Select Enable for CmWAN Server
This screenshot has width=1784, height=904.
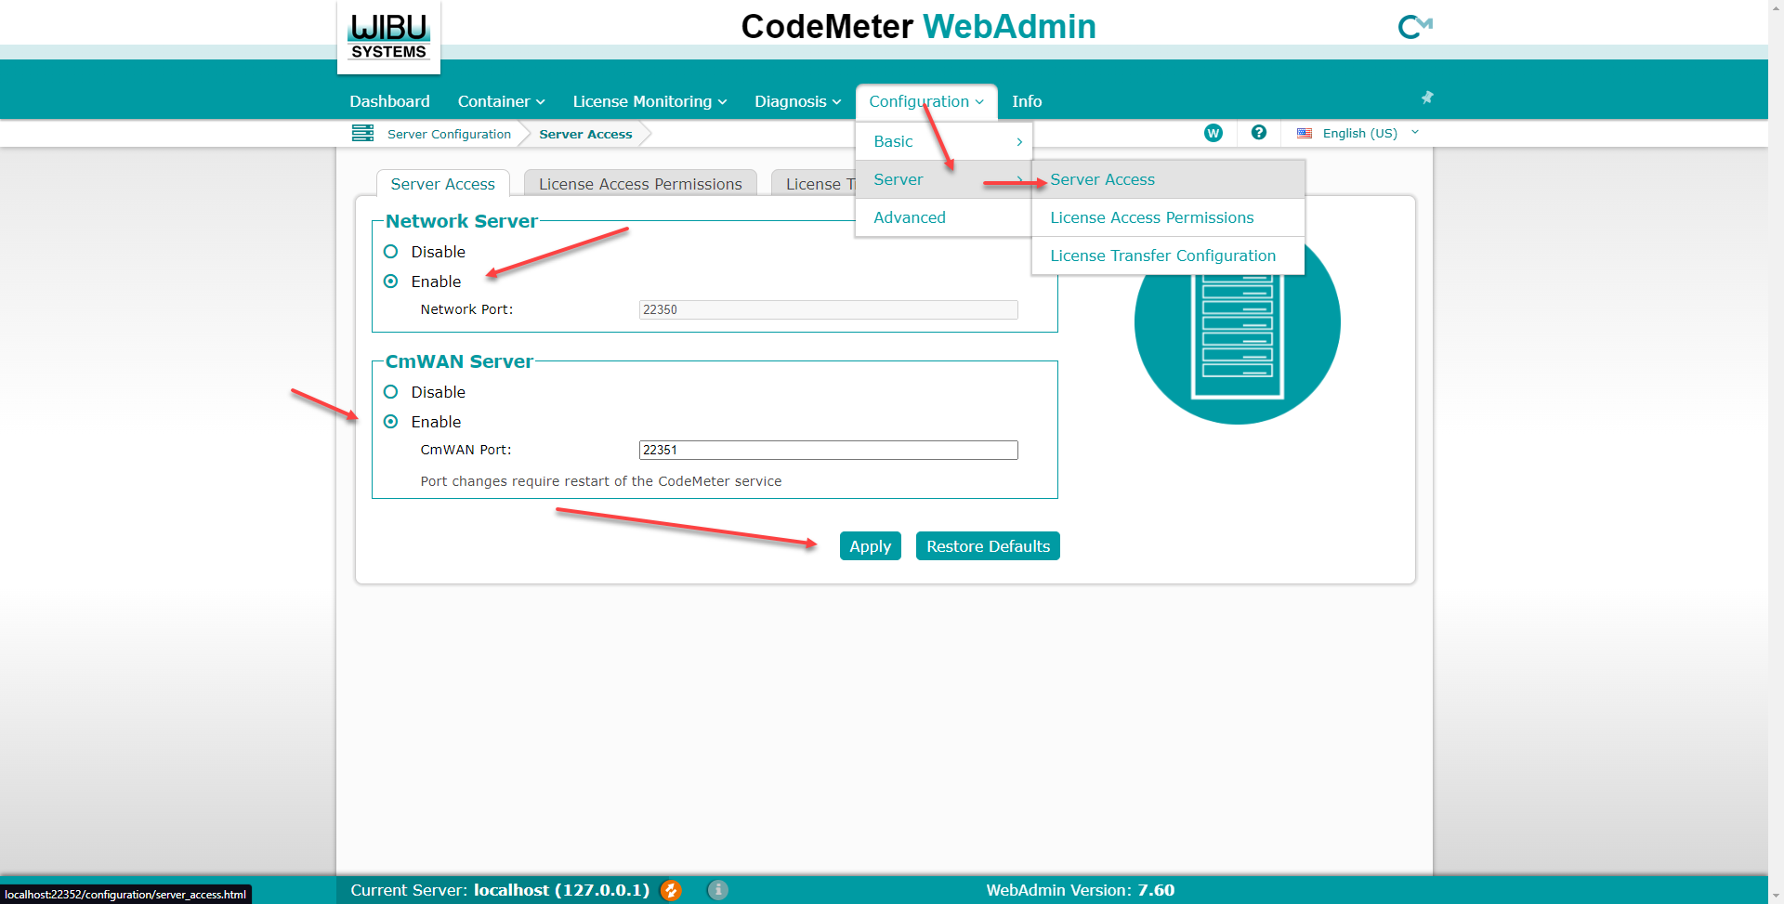391,422
